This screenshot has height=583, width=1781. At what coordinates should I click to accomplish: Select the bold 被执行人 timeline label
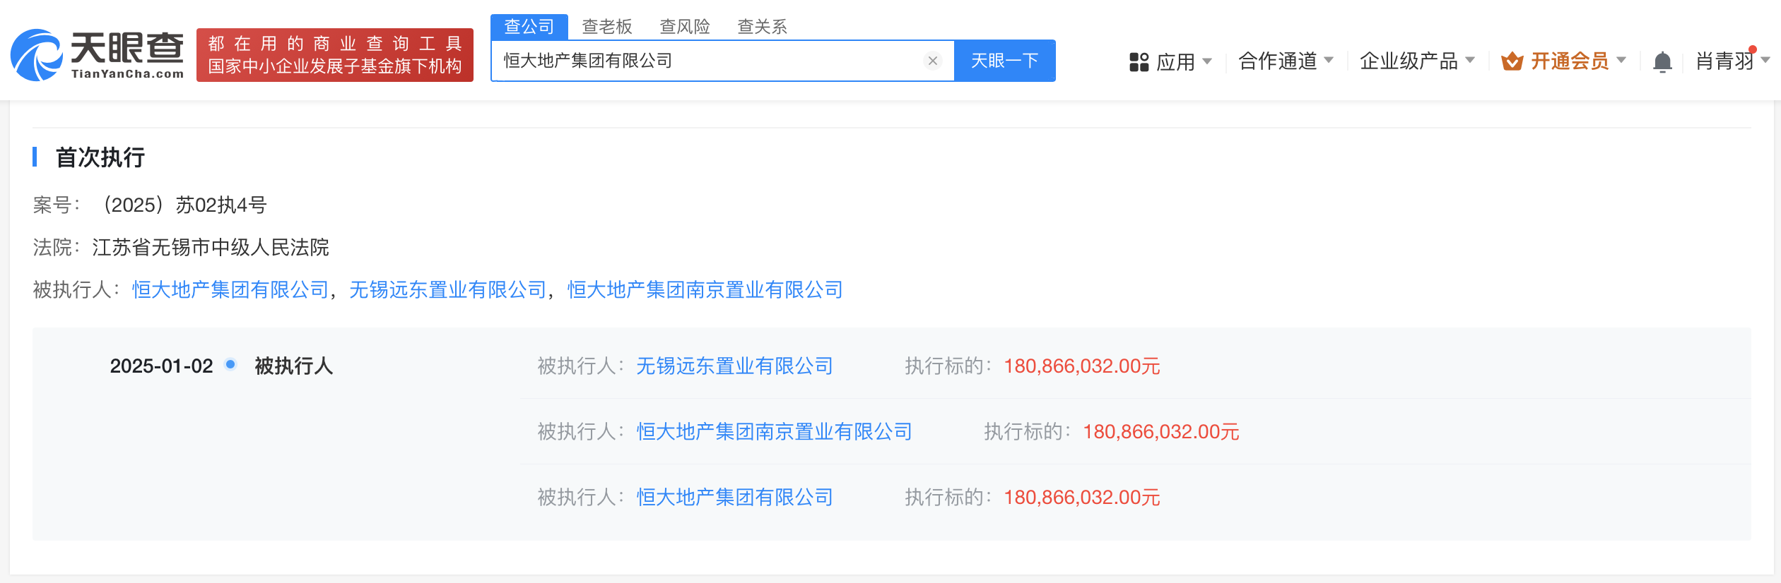click(293, 366)
